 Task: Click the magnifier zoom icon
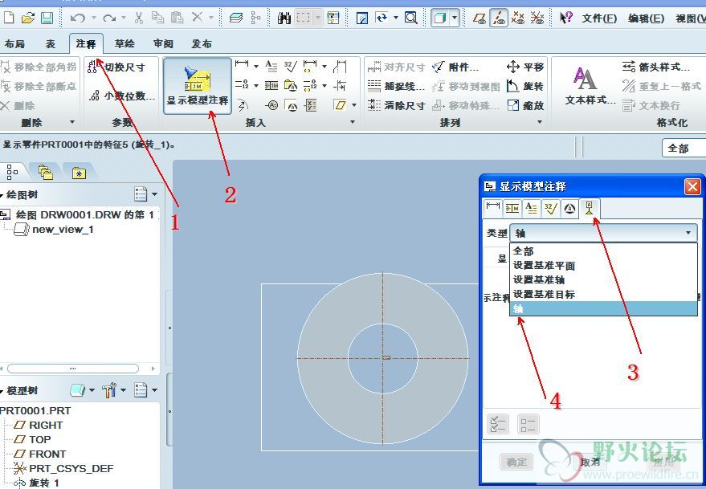click(410, 18)
